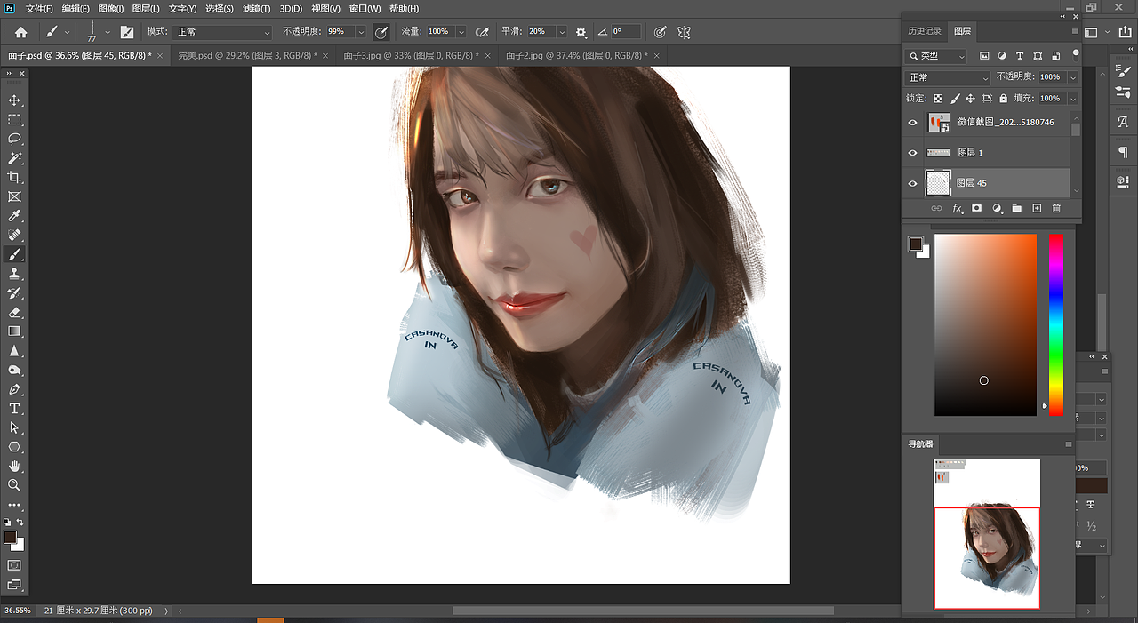Open brush preset picker dropdown

tap(108, 32)
